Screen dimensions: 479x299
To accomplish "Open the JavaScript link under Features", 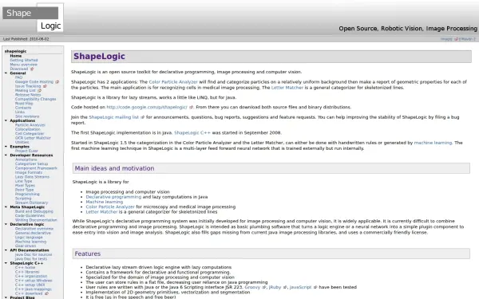I will click(x=301, y=287).
